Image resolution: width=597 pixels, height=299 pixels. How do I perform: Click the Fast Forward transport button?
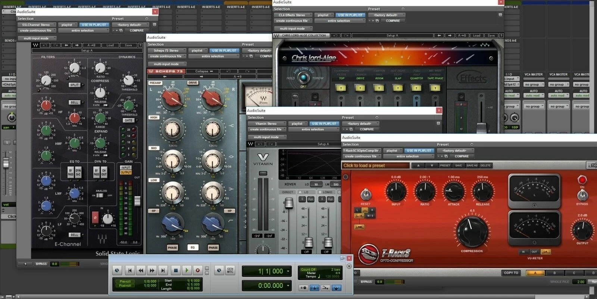point(152,270)
